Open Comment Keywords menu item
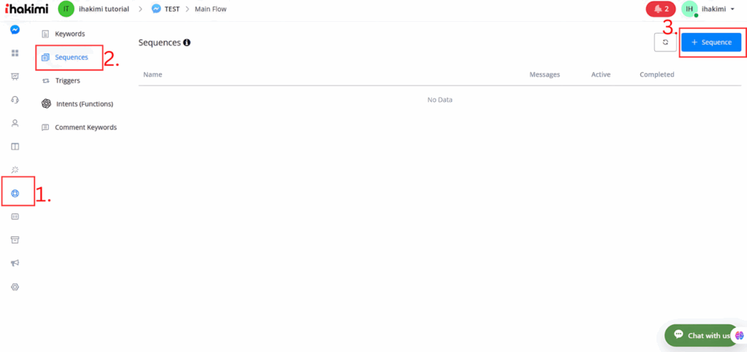747x352 pixels. tap(85, 127)
